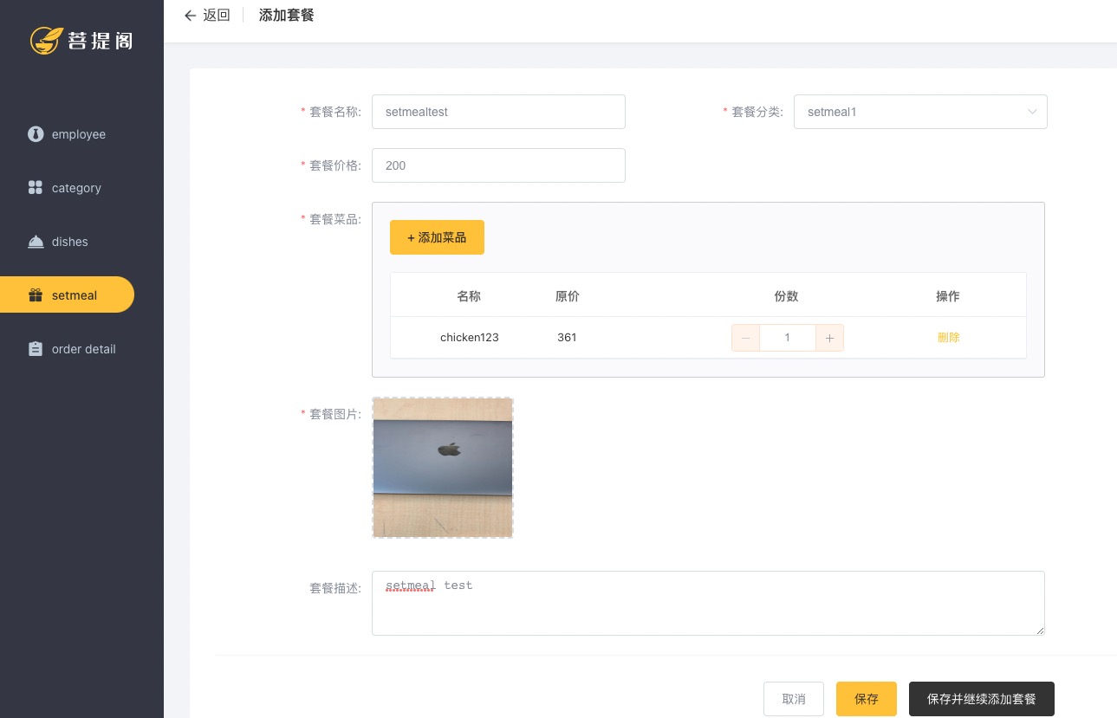This screenshot has width=1117, height=718.
Task: Go to the dishes menu item
Action: pos(68,242)
